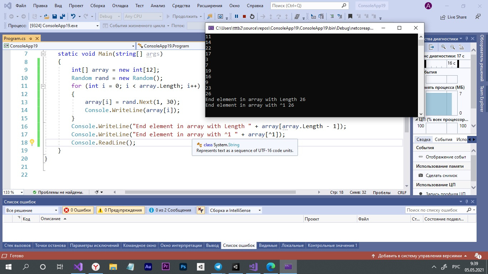The height and width of the screenshot is (274, 488).
Task: Pause debugging with the Break All icon
Action: (236, 16)
